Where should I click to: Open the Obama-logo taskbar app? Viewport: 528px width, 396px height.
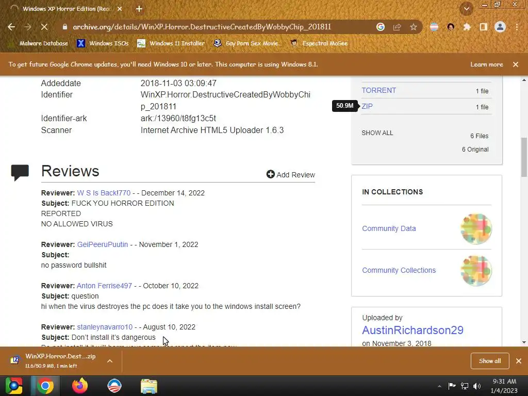tap(114, 386)
